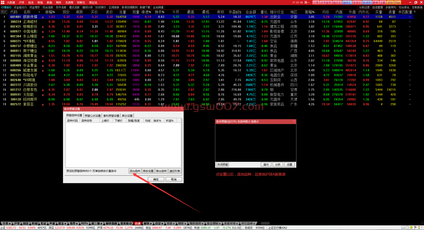
Task: Sort by the 总金额 column header
Action: [x=251, y=12]
